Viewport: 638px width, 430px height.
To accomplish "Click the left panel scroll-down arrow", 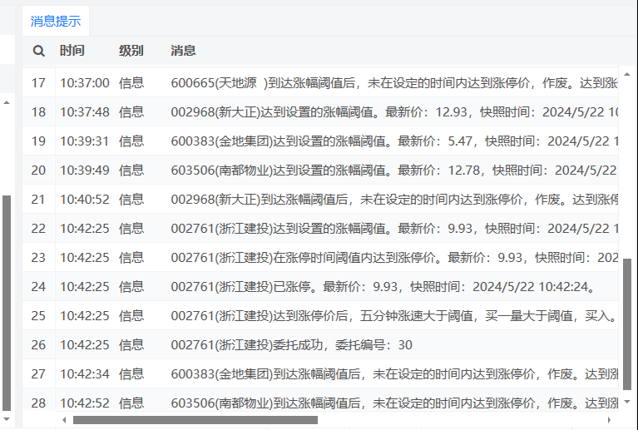I will 7,419.
